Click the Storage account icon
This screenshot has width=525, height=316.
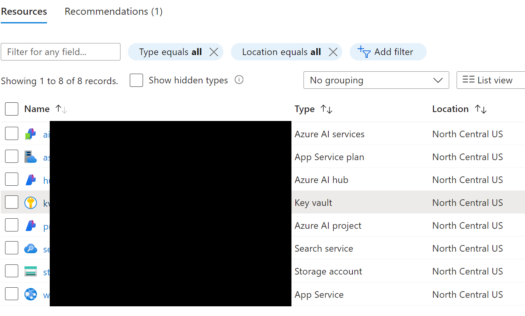pyautogui.click(x=31, y=271)
